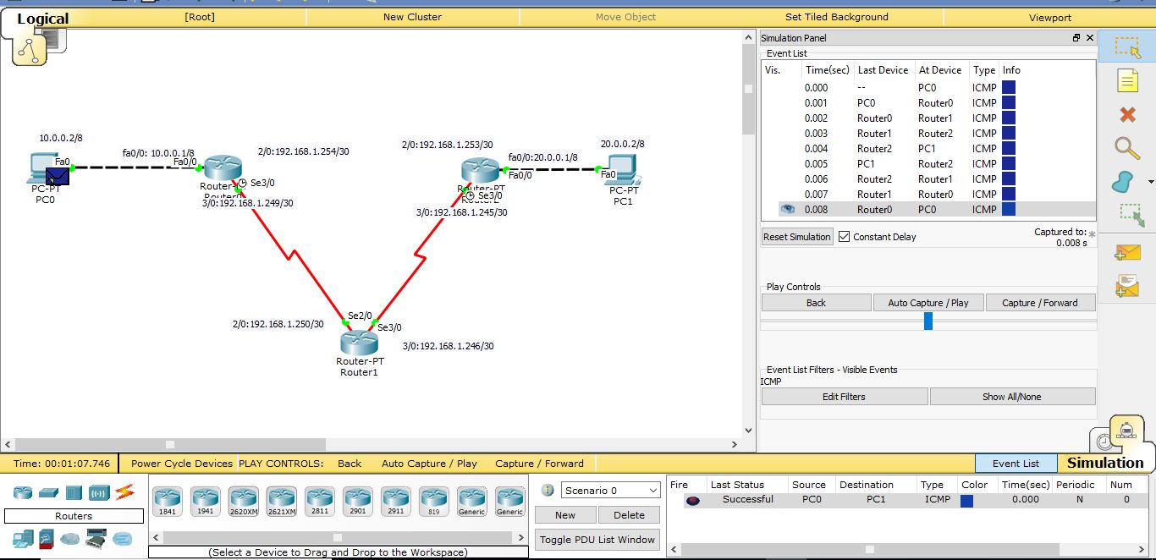Toggle the Constant Delay checkbox
The height and width of the screenshot is (560, 1156).
coord(844,237)
